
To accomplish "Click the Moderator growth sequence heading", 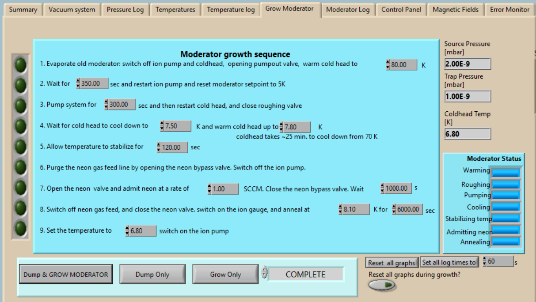I will click(235, 54).
